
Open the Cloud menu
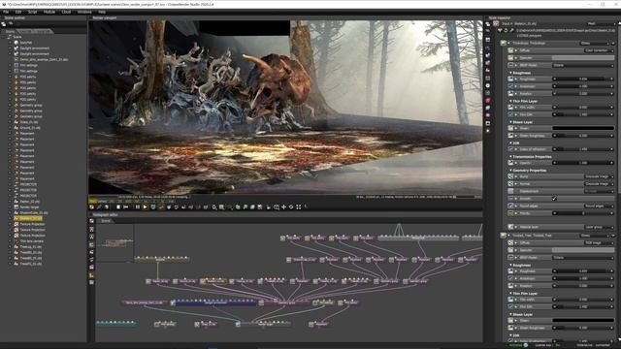pos(66,12)
